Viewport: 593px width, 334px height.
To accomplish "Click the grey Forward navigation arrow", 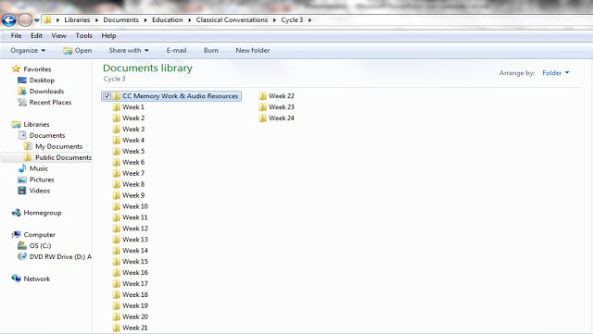I will tap(25, 20).
